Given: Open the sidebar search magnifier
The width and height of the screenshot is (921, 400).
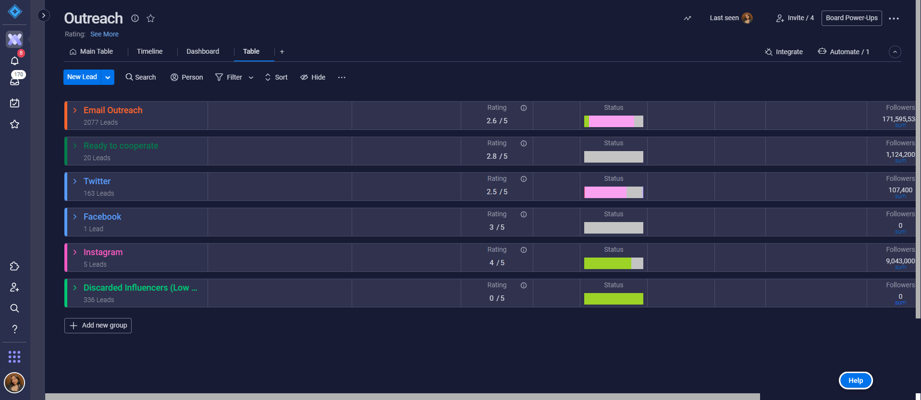Looking at the screenshot, I should pos(14,308).
